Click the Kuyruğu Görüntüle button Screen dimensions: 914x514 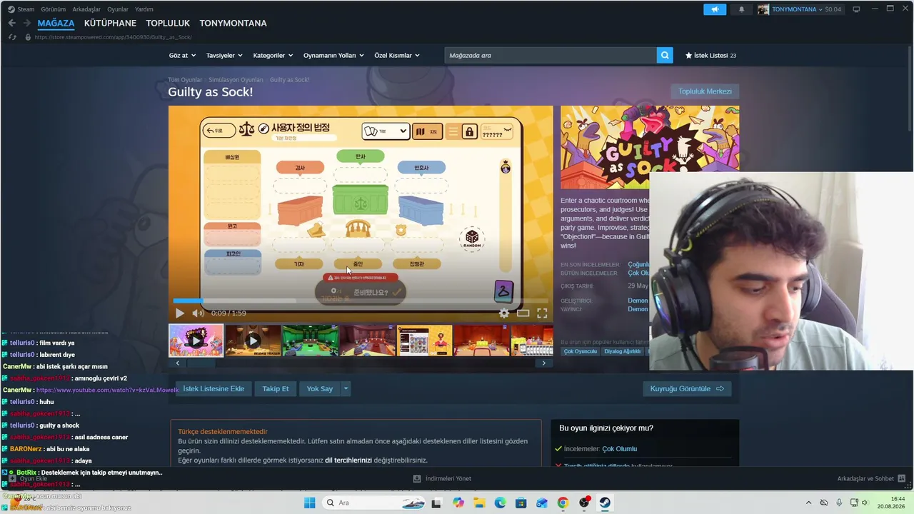point(687,389)
